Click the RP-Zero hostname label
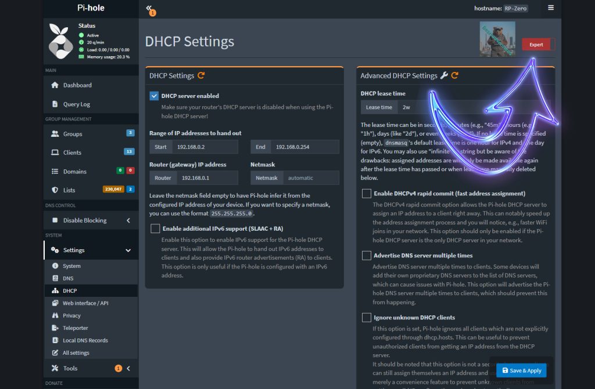 point(516,8)
